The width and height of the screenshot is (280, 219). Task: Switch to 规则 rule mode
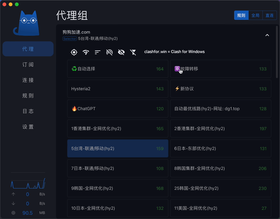tap(241, 15)
